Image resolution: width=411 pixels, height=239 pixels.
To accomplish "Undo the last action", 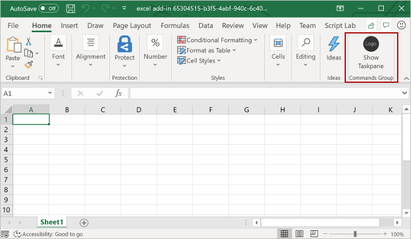I will (85, 8).
